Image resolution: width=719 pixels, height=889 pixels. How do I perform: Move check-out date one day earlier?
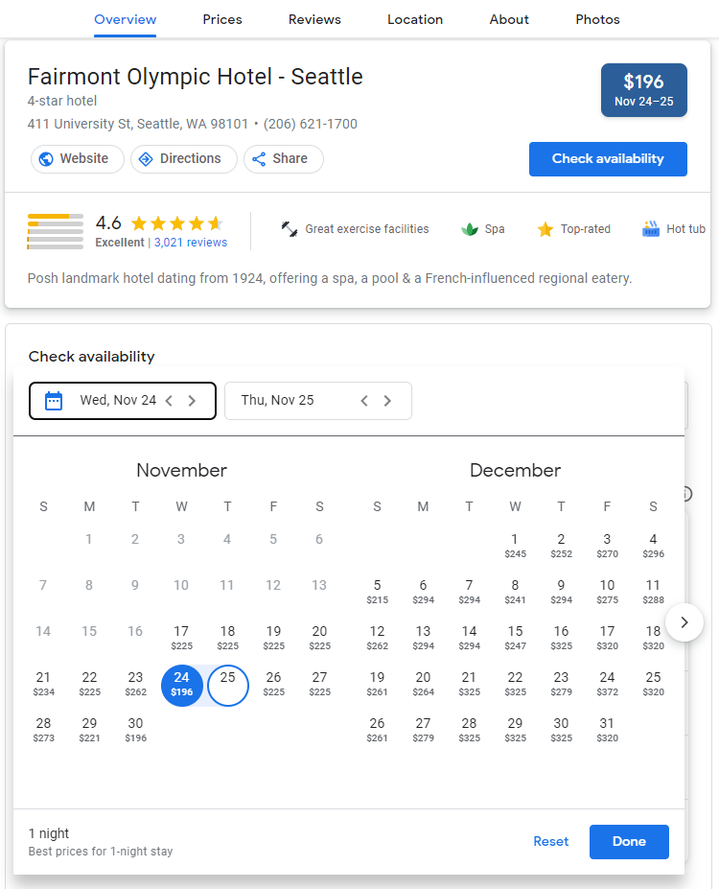click(364, 401)
